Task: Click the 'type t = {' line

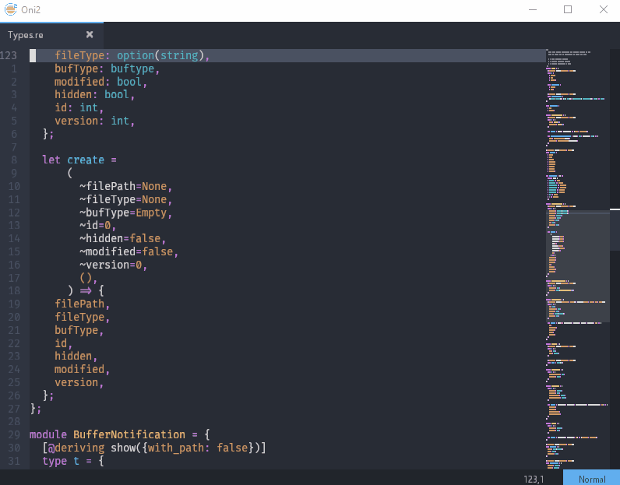Action: pos(73,461)
